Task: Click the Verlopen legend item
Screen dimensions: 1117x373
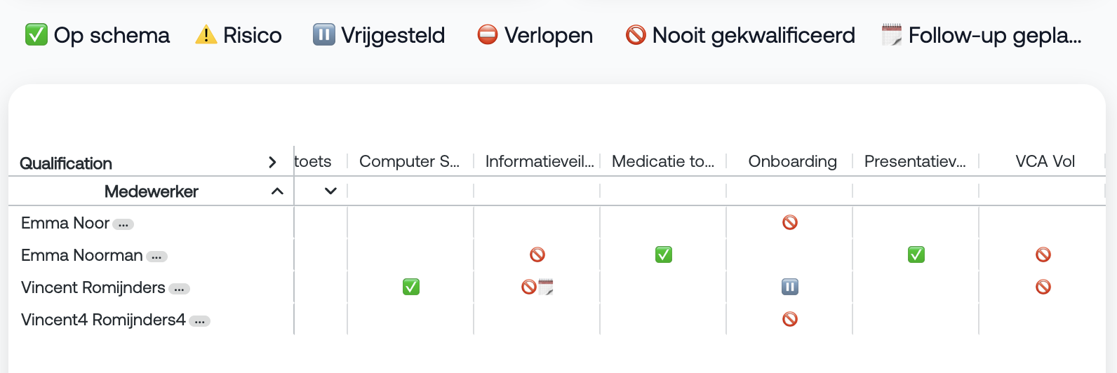Action: [535, 35]
